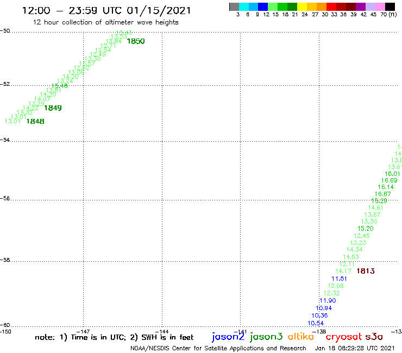Select the wave height value 12.32
The width and height of the screenshot is (402, 353).
click(332, 293)
